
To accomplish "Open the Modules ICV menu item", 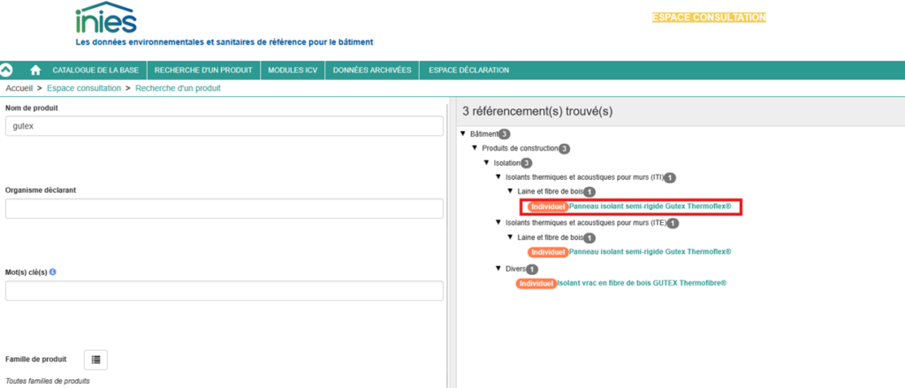I will coord(292,71).
